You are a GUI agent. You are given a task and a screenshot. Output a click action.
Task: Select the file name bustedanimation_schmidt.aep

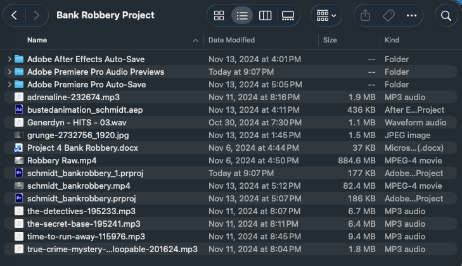coord(85,110)
